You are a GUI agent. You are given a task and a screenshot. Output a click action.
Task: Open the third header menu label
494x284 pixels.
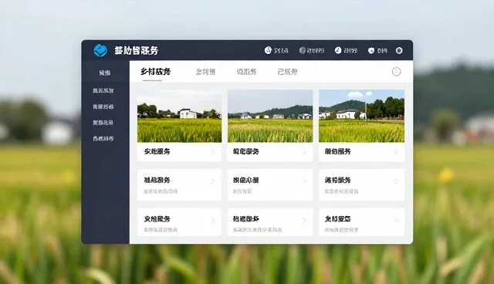350,51
